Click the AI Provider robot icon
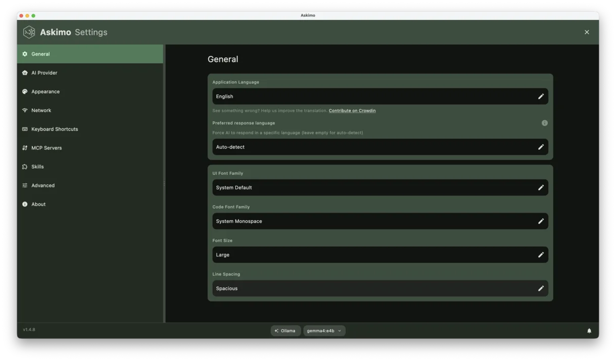The width and height of the screenshot is (616, 361). tap(25, 73)
